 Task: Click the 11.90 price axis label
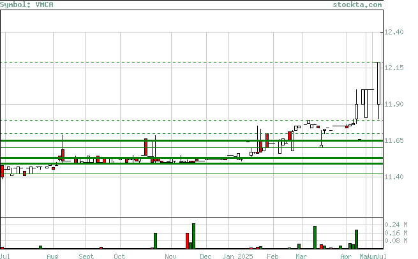pos(394,104)
